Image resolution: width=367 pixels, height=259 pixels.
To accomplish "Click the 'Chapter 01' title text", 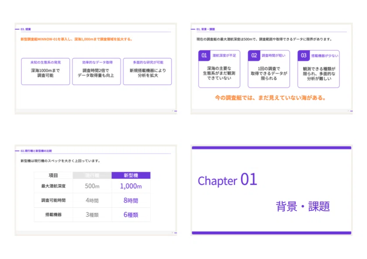I will pos(227,180).
